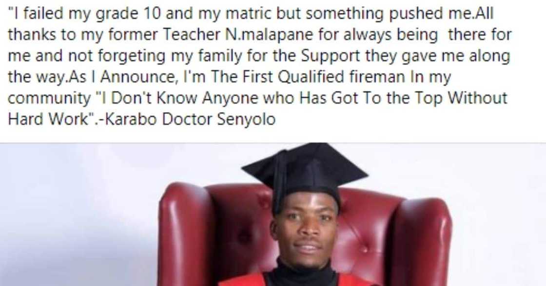Click the word community in the post
The width and height of the screenshot is (546, 286).
(49, 99)
